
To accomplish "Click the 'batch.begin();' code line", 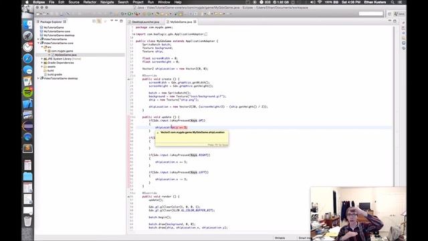I will (x=160, y=217).
